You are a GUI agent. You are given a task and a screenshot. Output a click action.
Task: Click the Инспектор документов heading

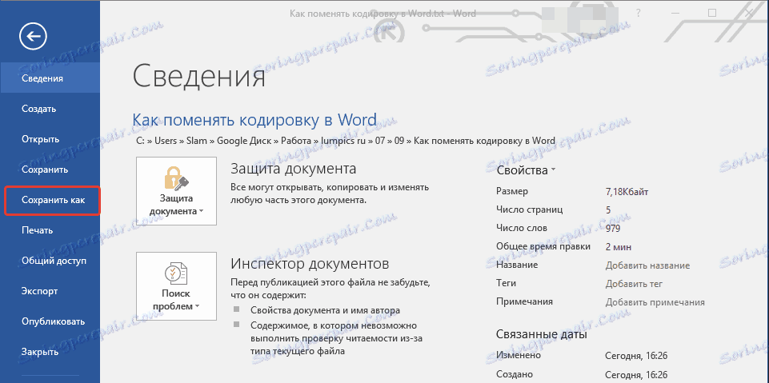(x=310, y=264)
